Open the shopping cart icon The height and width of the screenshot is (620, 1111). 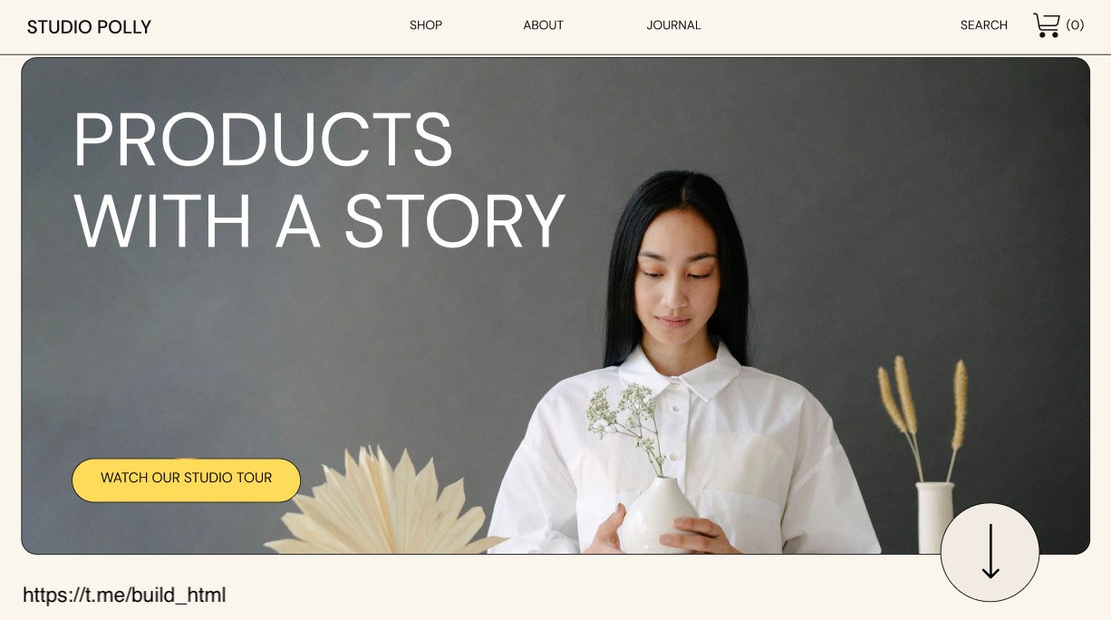[x=1047, y=24]
